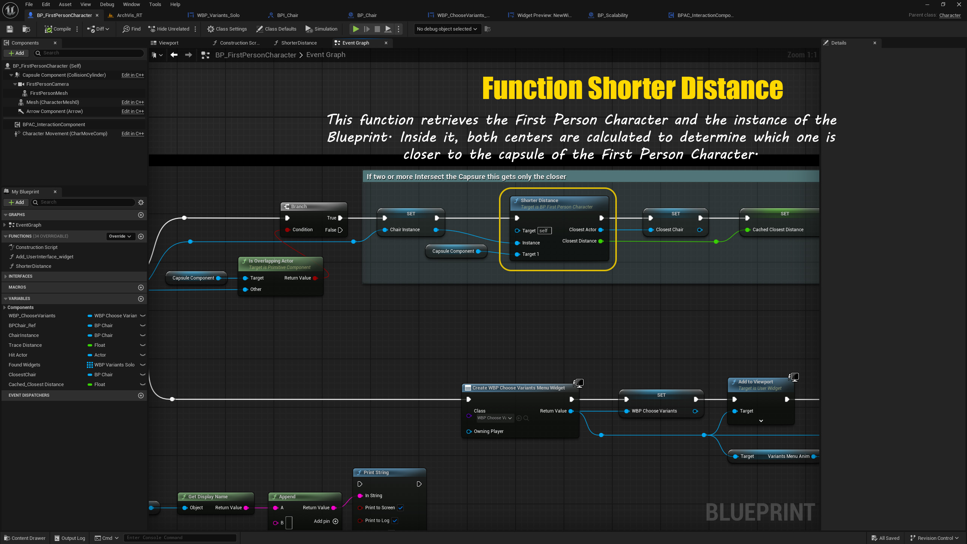Click the Save blueprint icon
The width and height of the screenshot is (967, 544).
(x=10, y=29)
